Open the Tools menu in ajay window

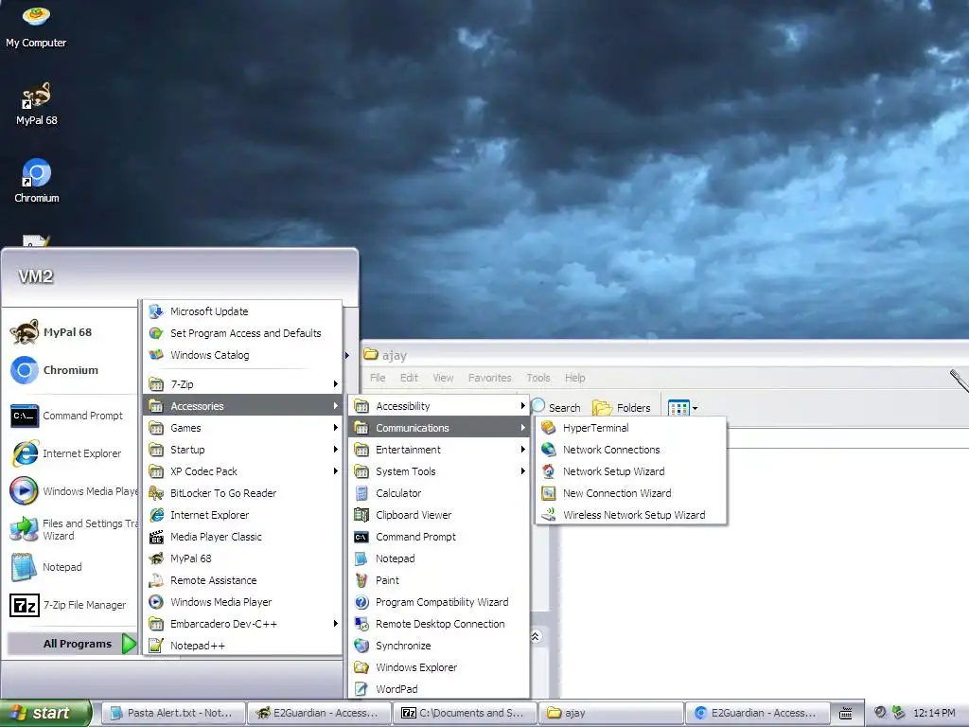(537, 378)
